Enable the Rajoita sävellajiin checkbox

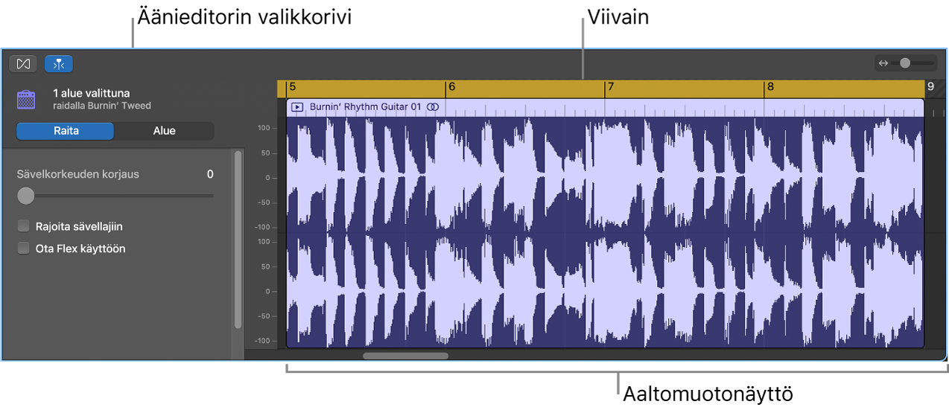(x=24, y=226)
